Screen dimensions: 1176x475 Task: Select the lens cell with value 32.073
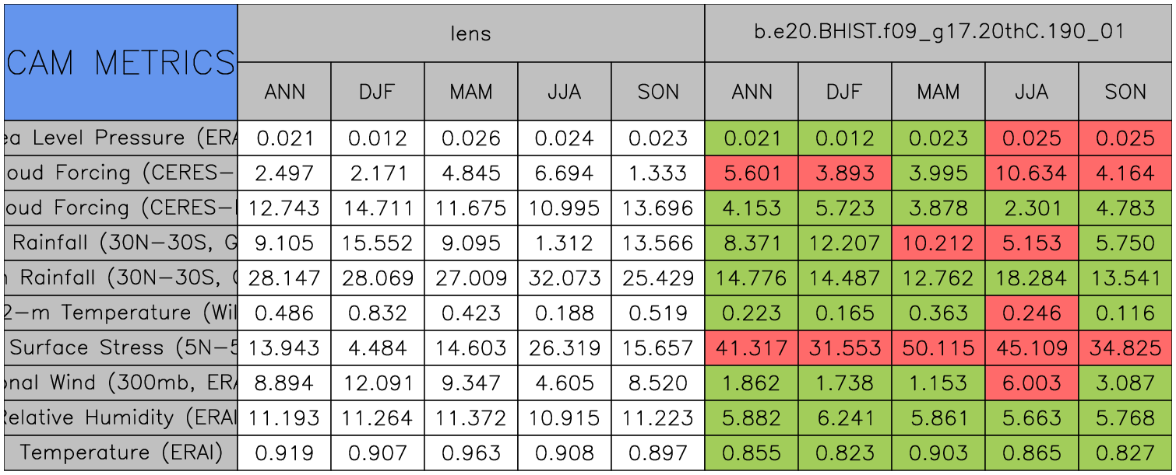(565, 278)
